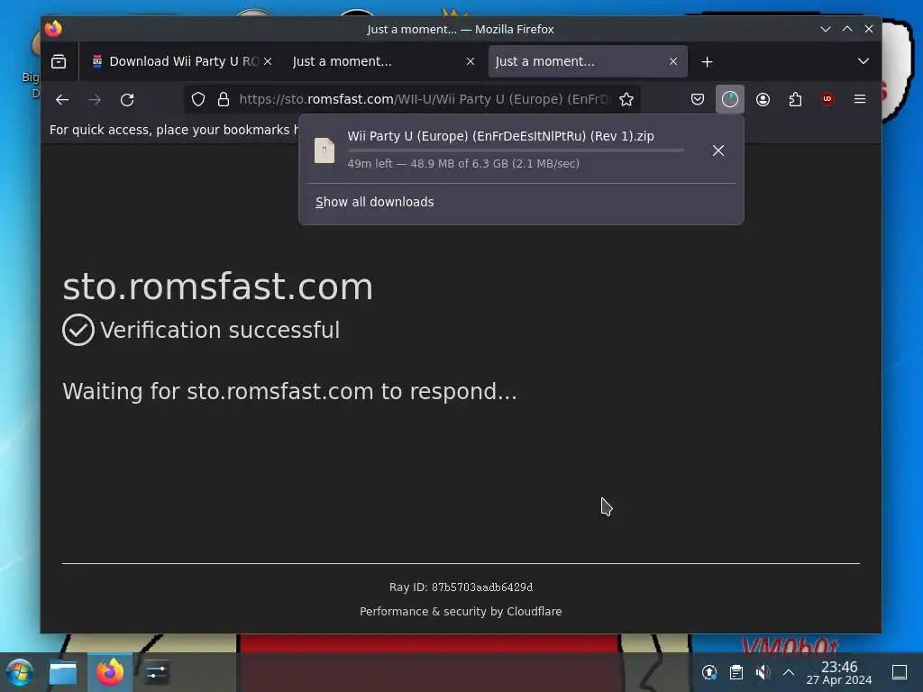Open a new tab
The width and height of the screenshot is (923, 692).
click(x=707, y=62)
